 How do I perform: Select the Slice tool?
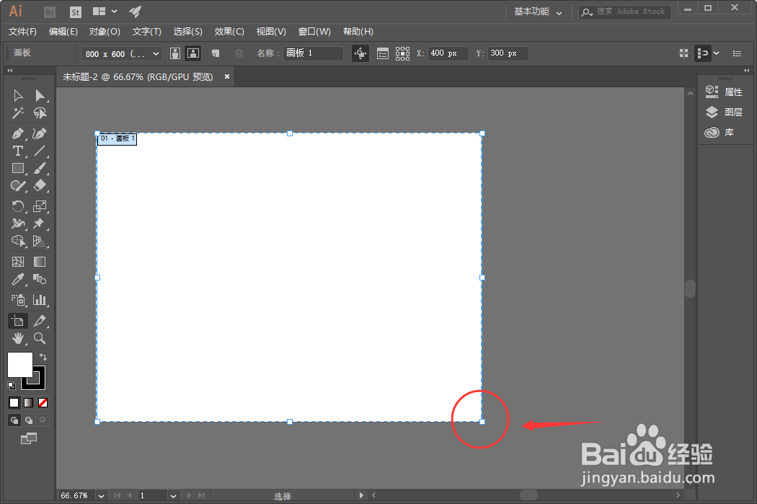(40, 321)
